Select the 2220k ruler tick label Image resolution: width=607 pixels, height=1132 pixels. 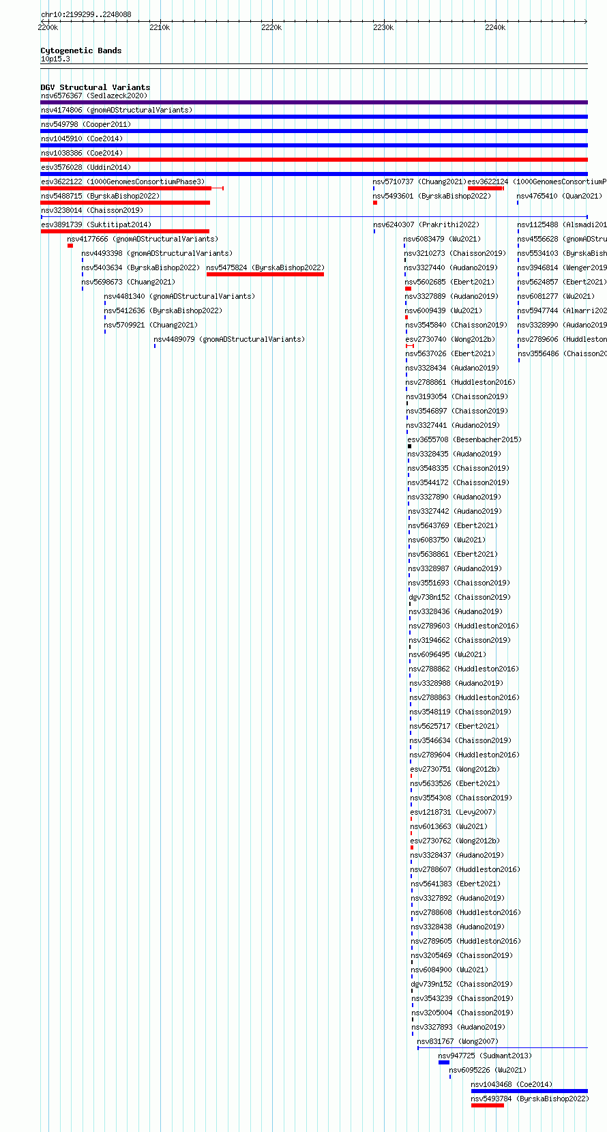click(x=271, y=27)
